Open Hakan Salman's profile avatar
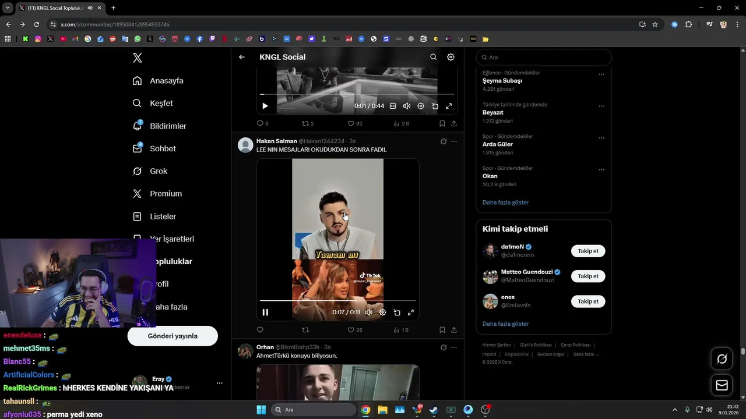Screen dimensions: 746x419 click(245, 145)
